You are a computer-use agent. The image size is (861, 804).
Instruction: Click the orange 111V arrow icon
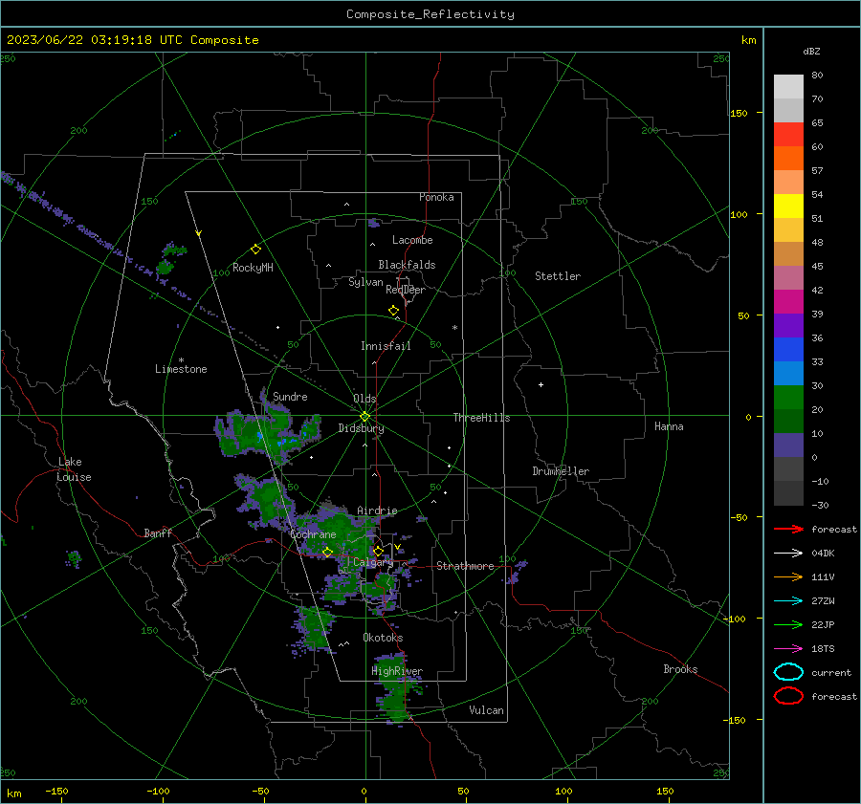788,576
